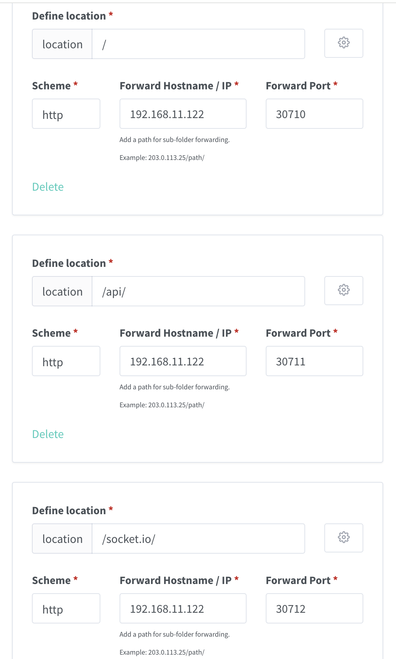Click the Forward Port field showing 30712
396x659 pixels.
[x=314, y=608]
